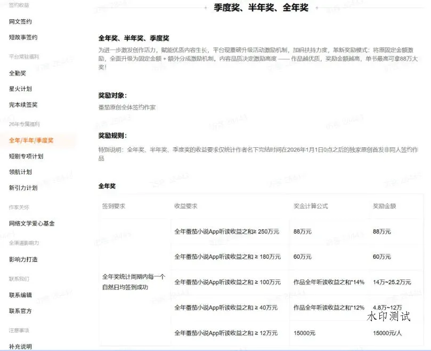The height and width of the screenshot is (351, 431).
Task: Click the highlighted 全年/半年/季度奖 item
Action: 31,140
